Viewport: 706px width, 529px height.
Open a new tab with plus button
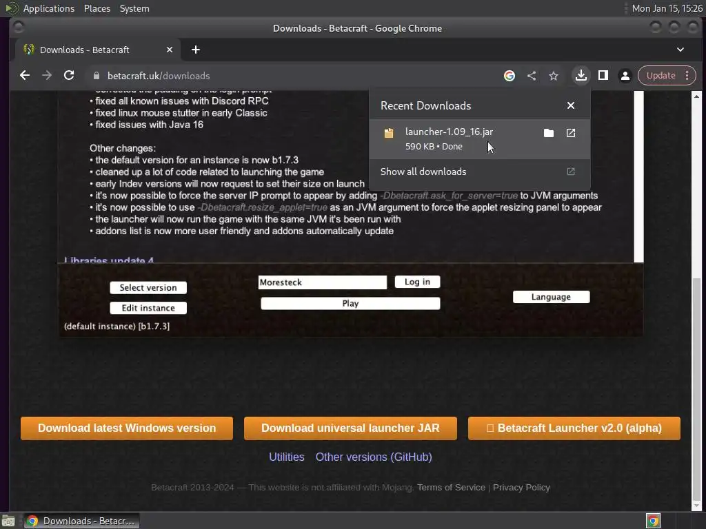pyautogui.click(x=195, y=50)
